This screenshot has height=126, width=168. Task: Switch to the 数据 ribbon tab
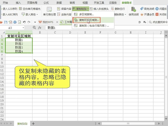[59, 3]
